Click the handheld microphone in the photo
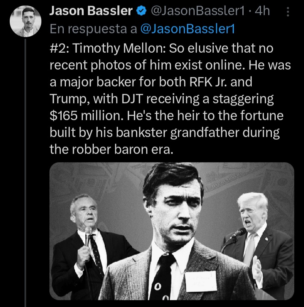The height and width of the screenshot is (307, 304). click(88, 236)
